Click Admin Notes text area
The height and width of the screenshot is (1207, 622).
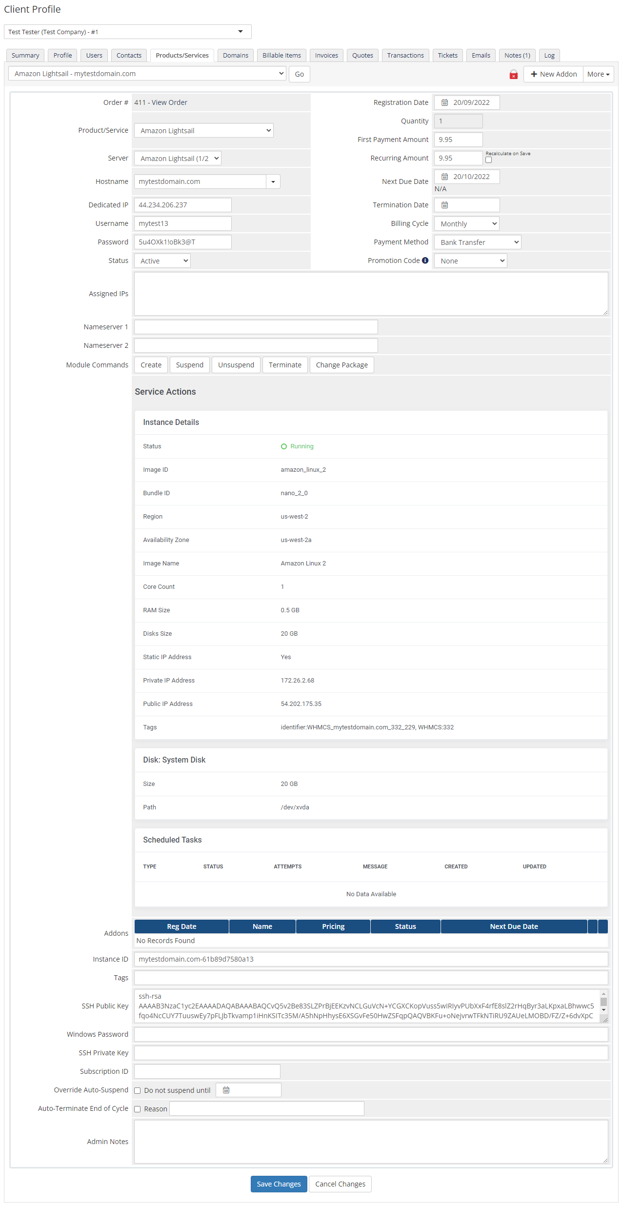pos(371,1142)
